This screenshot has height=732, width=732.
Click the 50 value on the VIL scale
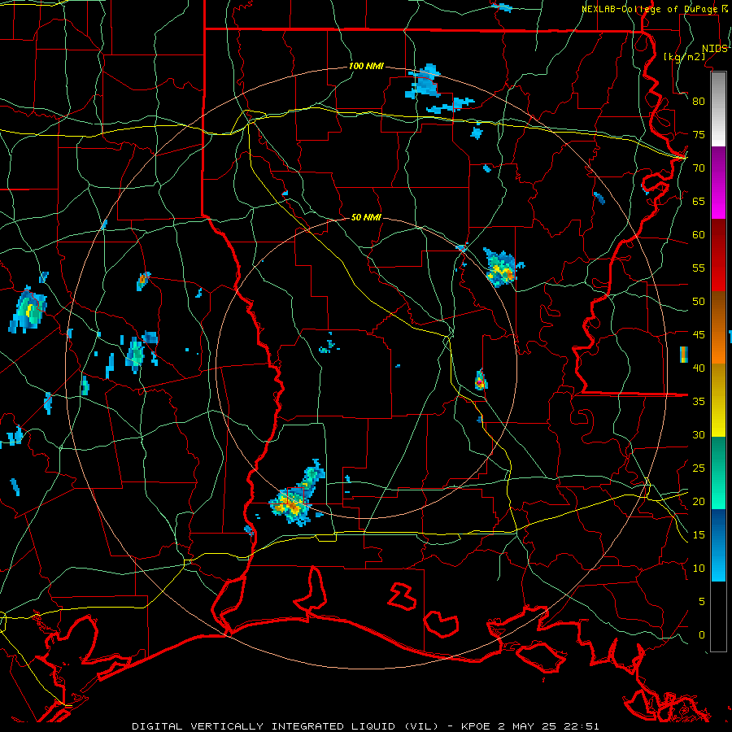click(699, 302)
